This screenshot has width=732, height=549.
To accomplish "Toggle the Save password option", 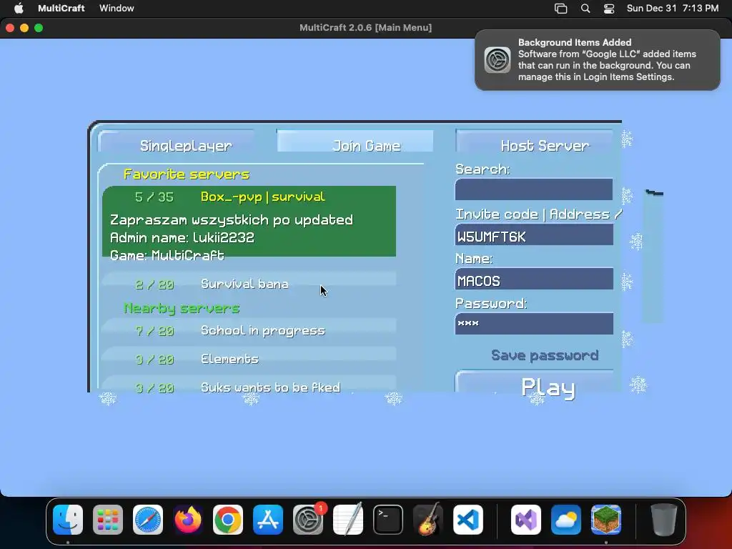I will tap(544, 355).
